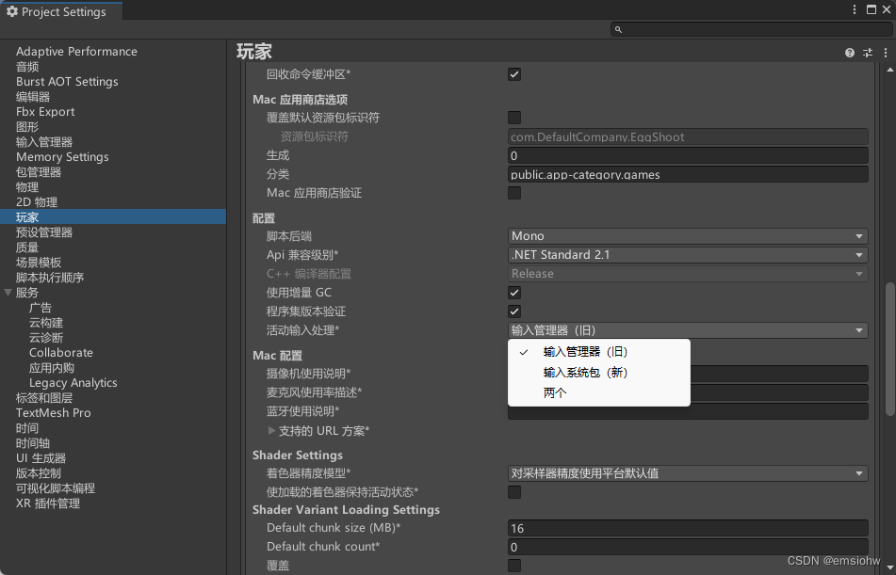Choose the 两个 option
896x575 pixels.
tap(599, 392)
